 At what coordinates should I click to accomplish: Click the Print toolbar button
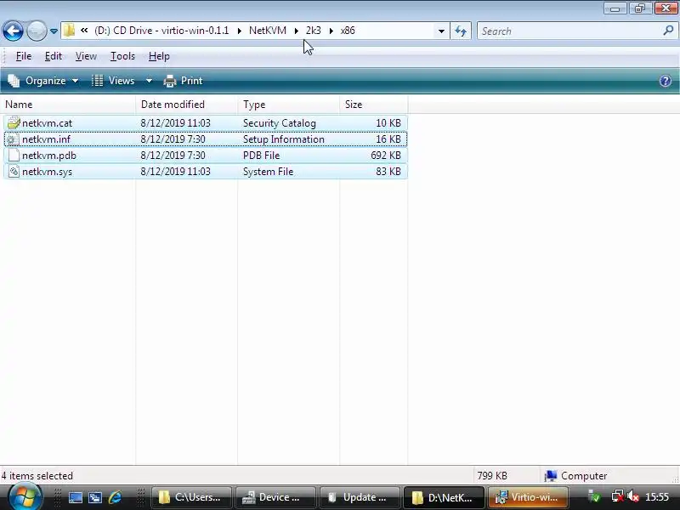click(183, 81)
